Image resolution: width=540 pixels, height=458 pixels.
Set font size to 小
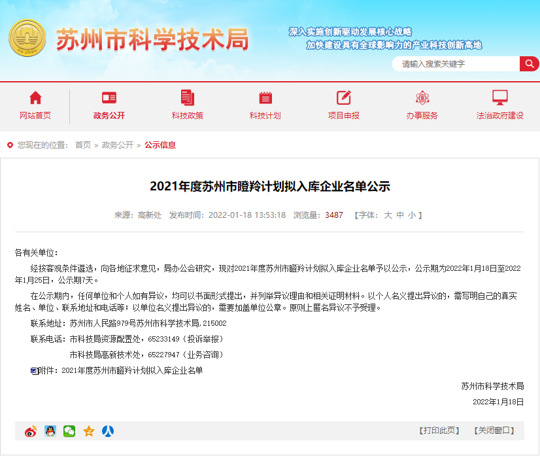coord(411,215)
